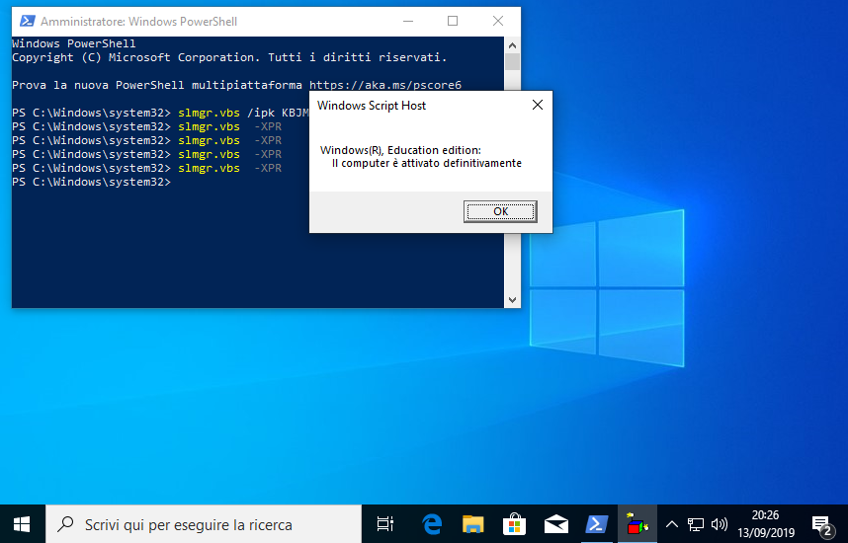Click the 'Copyright (C) Microsoft Corporation' line
Viewport: 848px width, 543px height.
click(229, 57)
